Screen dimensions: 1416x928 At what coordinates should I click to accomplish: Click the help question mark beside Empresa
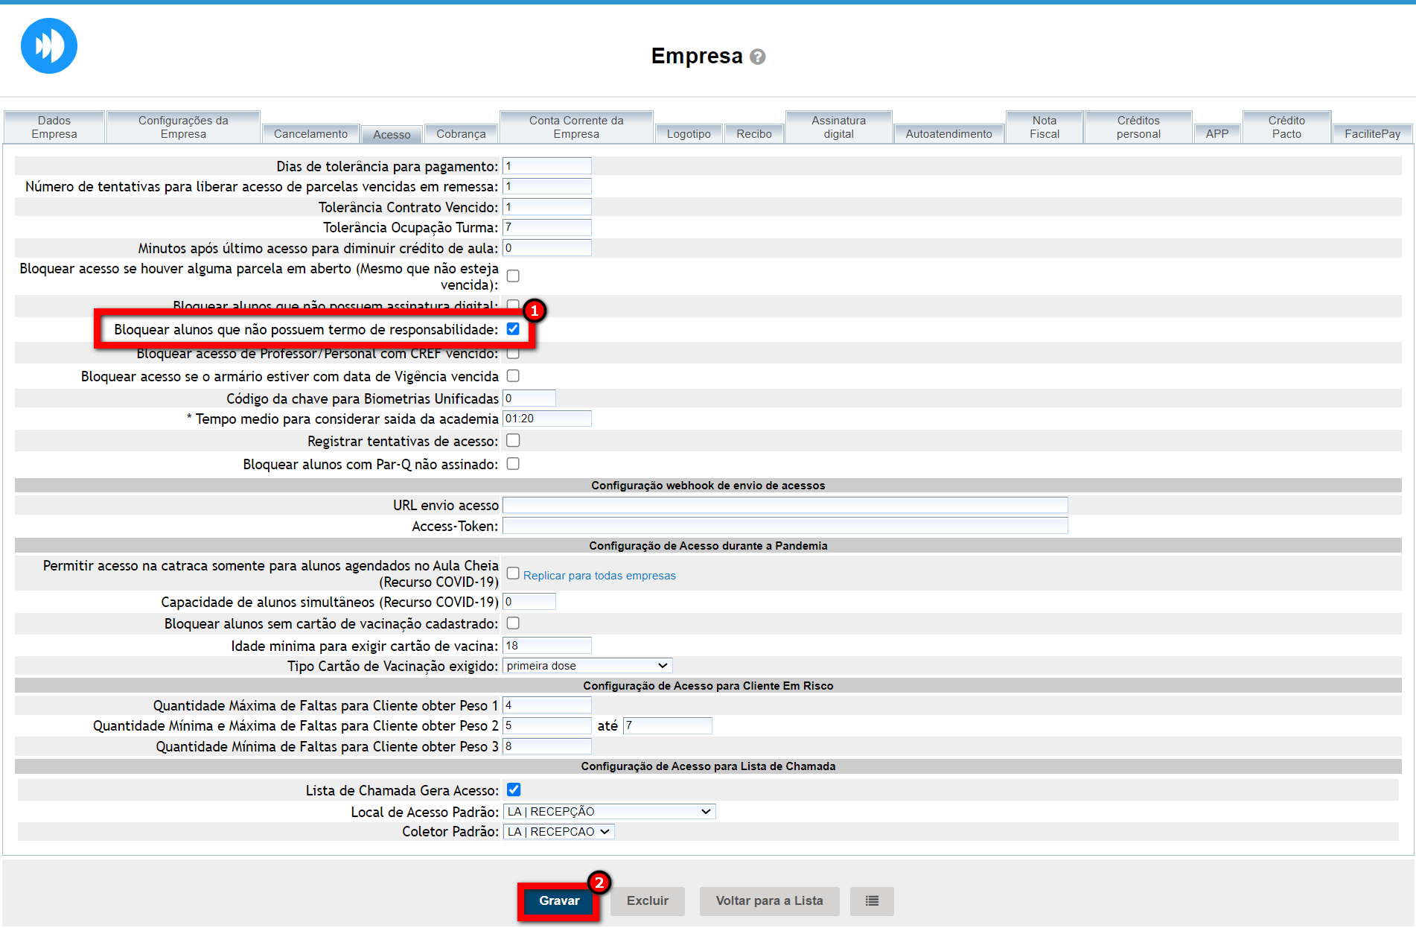pos(757,57)
